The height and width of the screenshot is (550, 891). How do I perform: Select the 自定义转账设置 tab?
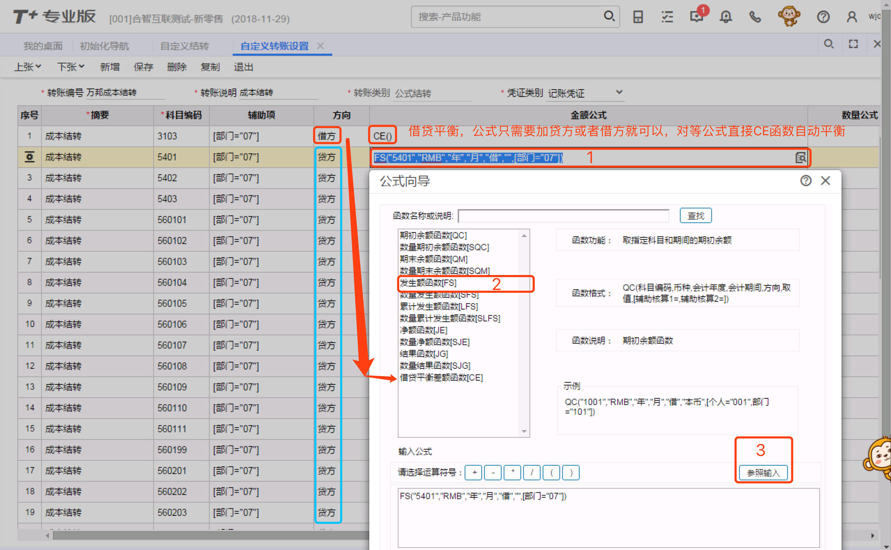click(274, 46)
